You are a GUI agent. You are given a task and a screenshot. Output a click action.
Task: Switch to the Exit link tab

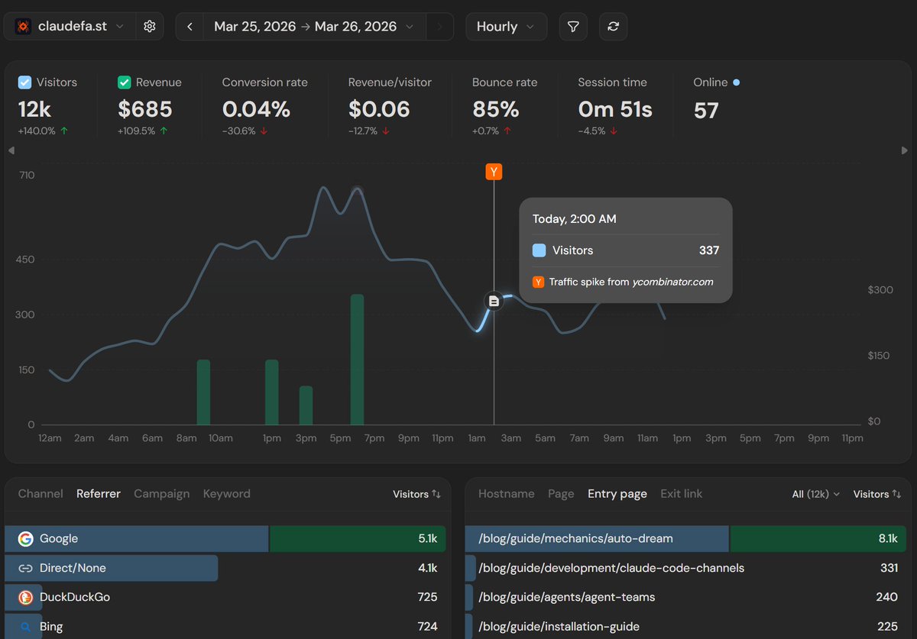tap(682, 494)
